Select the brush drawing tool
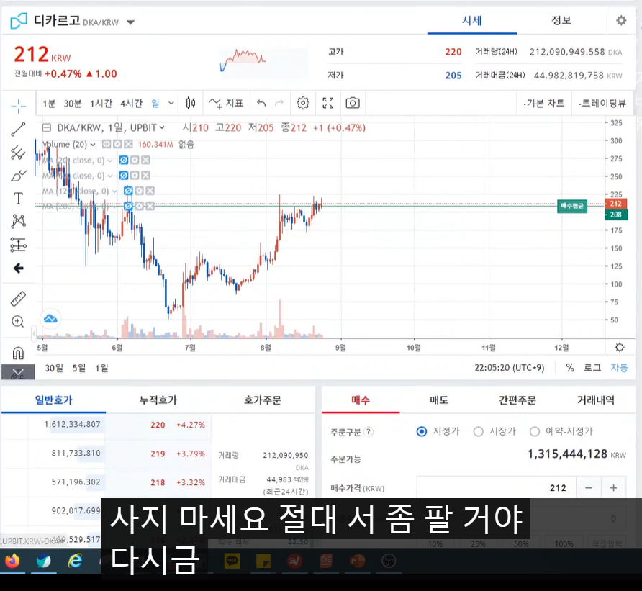 click(x=18, y=176)
